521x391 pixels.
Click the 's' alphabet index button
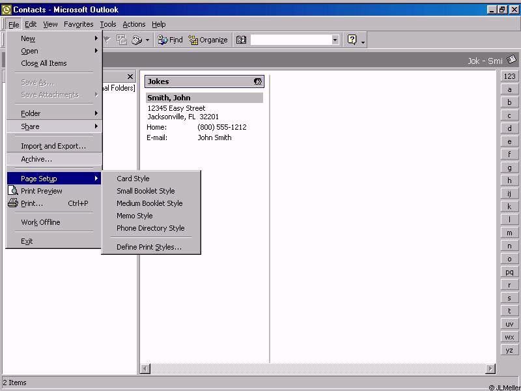509,298
